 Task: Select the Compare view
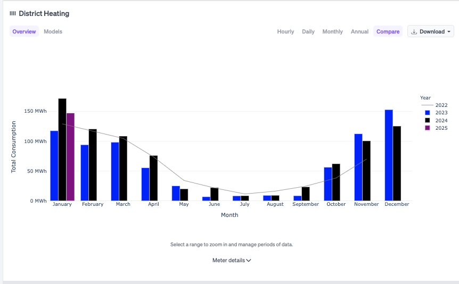(388, 32)
